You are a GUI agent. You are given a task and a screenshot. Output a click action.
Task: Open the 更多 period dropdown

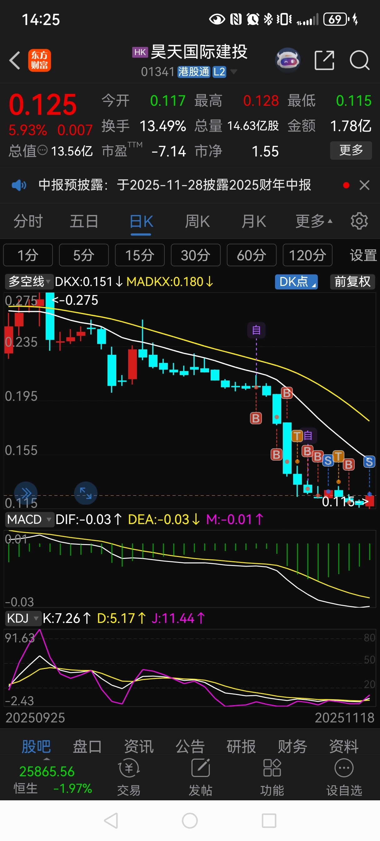(x=314, y=221)
